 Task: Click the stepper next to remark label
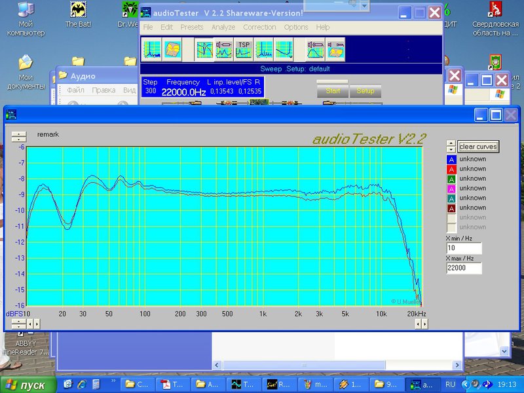click(x=19, y=136)
